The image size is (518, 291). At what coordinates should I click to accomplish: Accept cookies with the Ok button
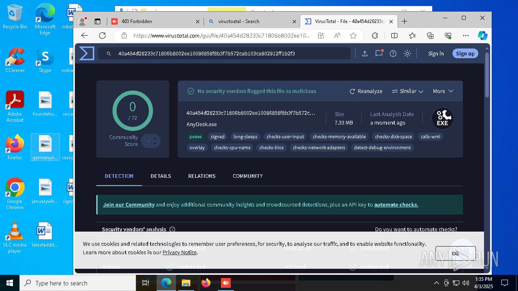(x=455, y=253)
